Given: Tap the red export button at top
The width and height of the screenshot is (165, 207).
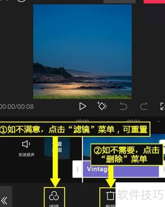Looking at the screenshot, I should coord(154,1).
